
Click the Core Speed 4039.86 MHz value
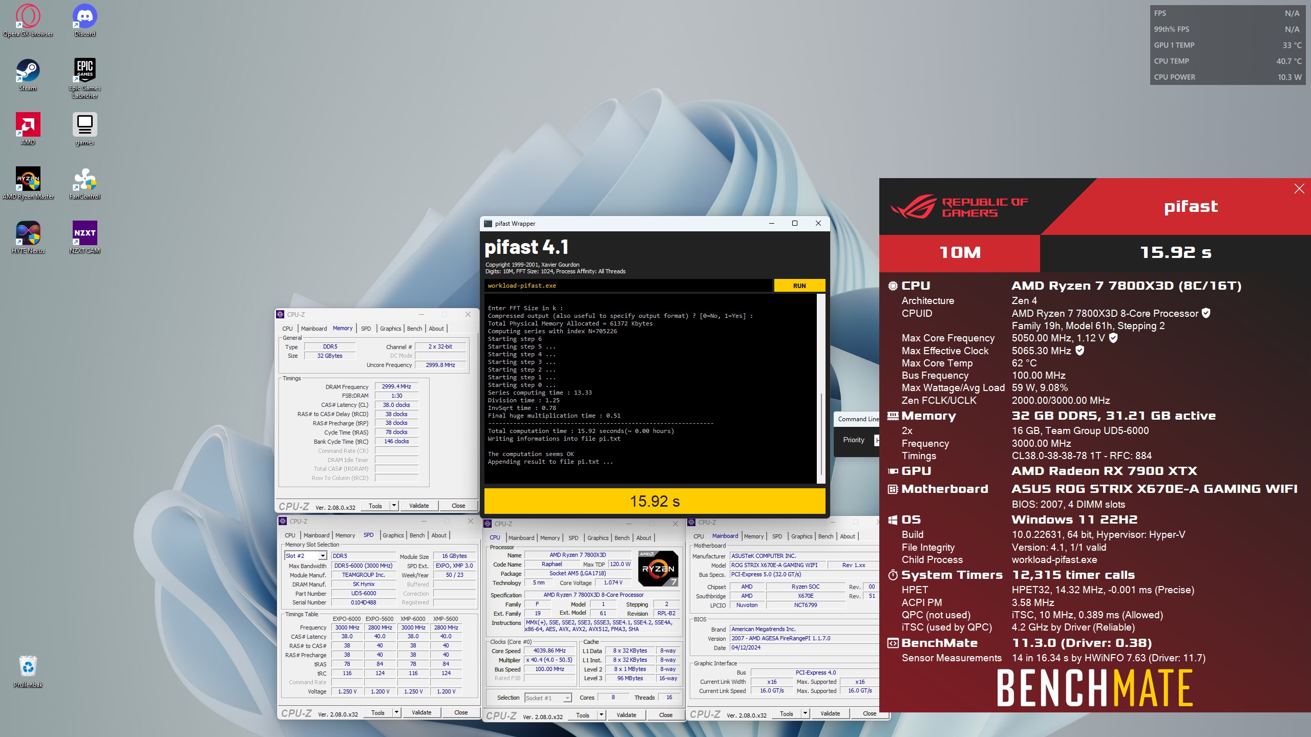(549, 651)
